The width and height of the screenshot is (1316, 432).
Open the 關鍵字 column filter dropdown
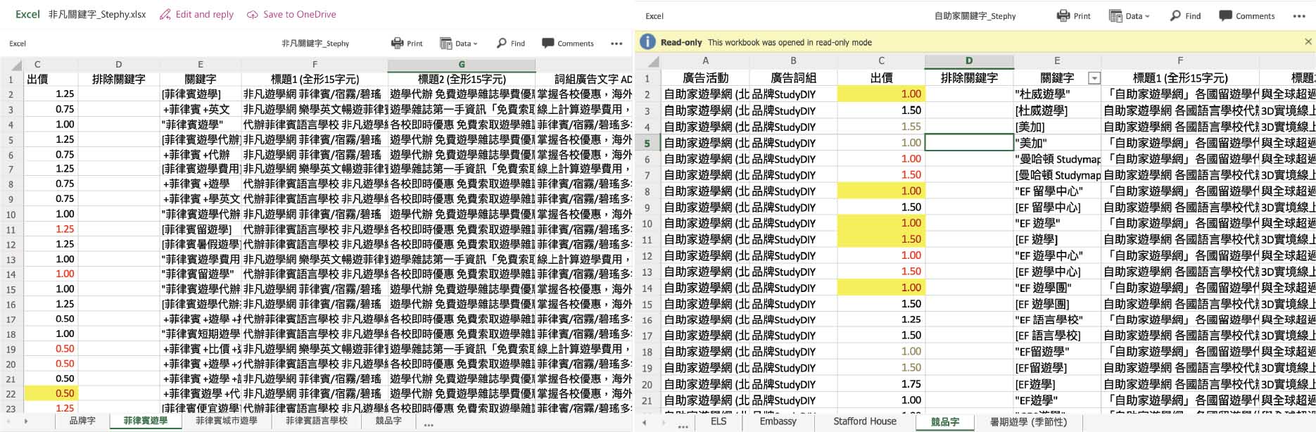[1094, 78]
